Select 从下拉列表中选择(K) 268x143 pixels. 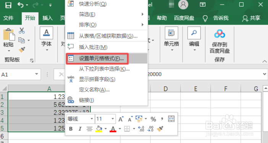click(106, 69)
